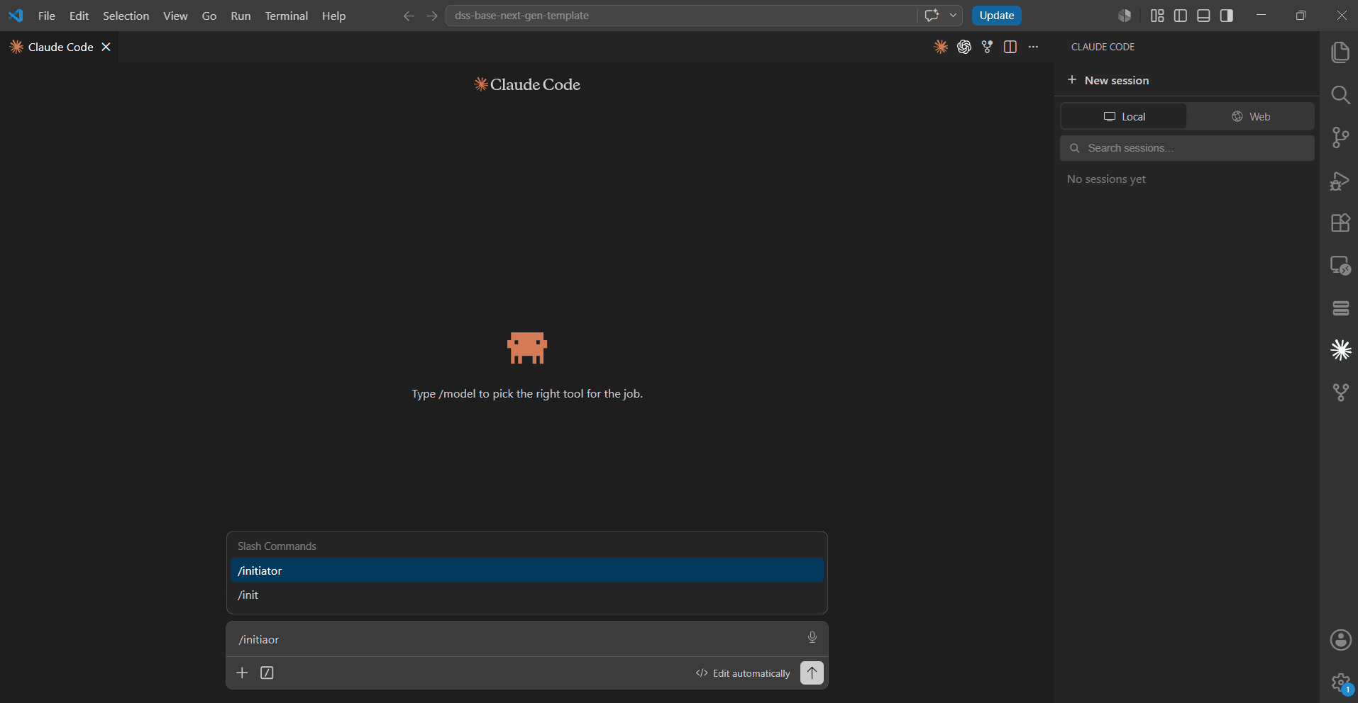Open the Extensions view
Viewport: 1358px width, 703px height.
[1340, 223]
